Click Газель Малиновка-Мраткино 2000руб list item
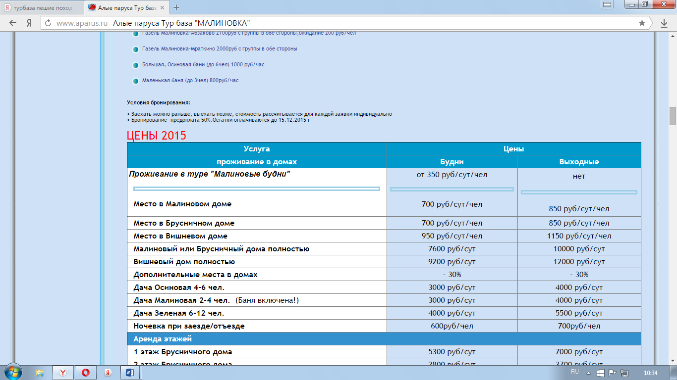The image size is (677, 380). point(220,49)
